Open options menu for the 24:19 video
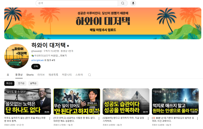203x129 pixels. pos(148,118)
